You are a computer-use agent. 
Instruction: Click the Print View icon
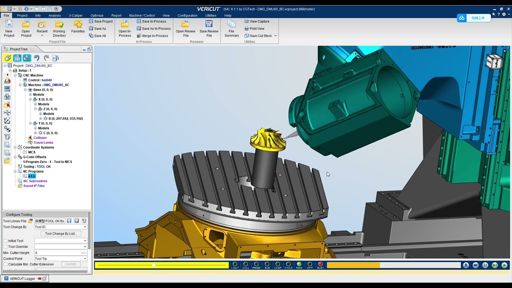(x=246, y=28)
